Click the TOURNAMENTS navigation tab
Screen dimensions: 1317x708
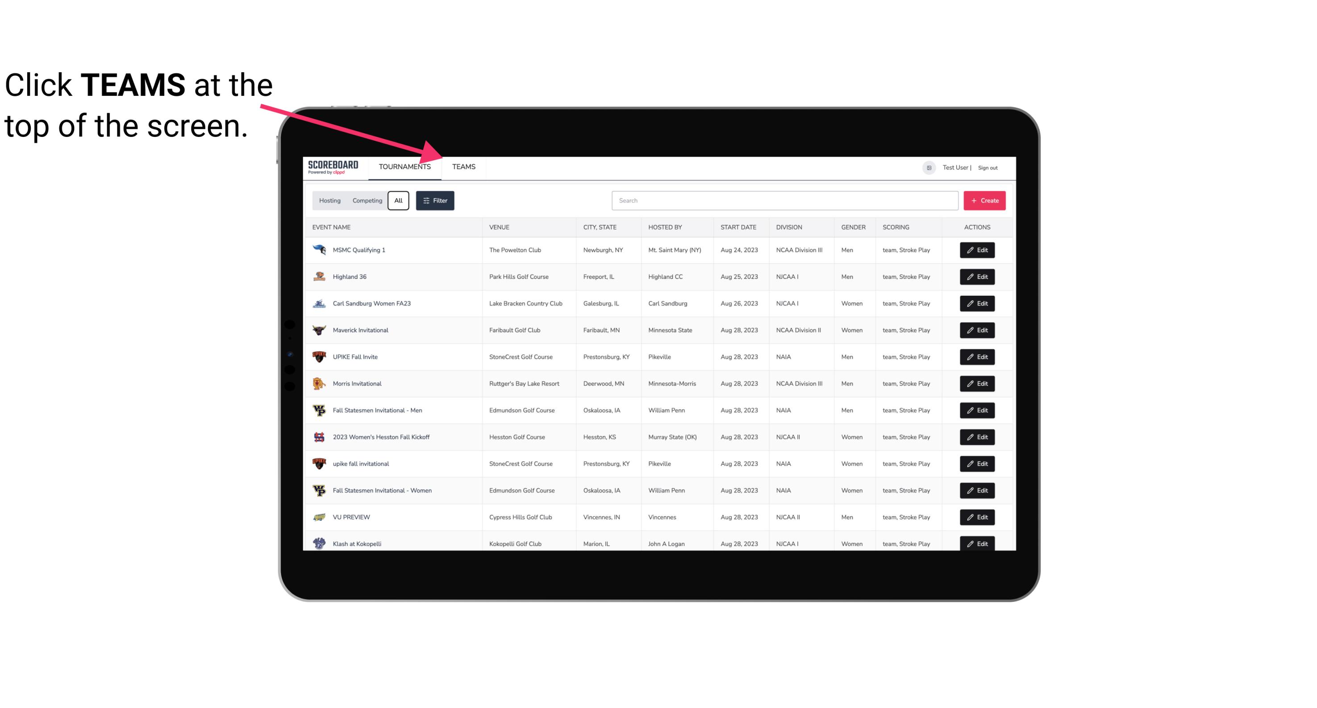404,166
